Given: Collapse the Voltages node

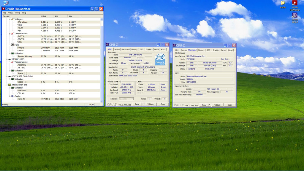Looking at the screenshot, I should pyautogui.click(x=9, y=19).
